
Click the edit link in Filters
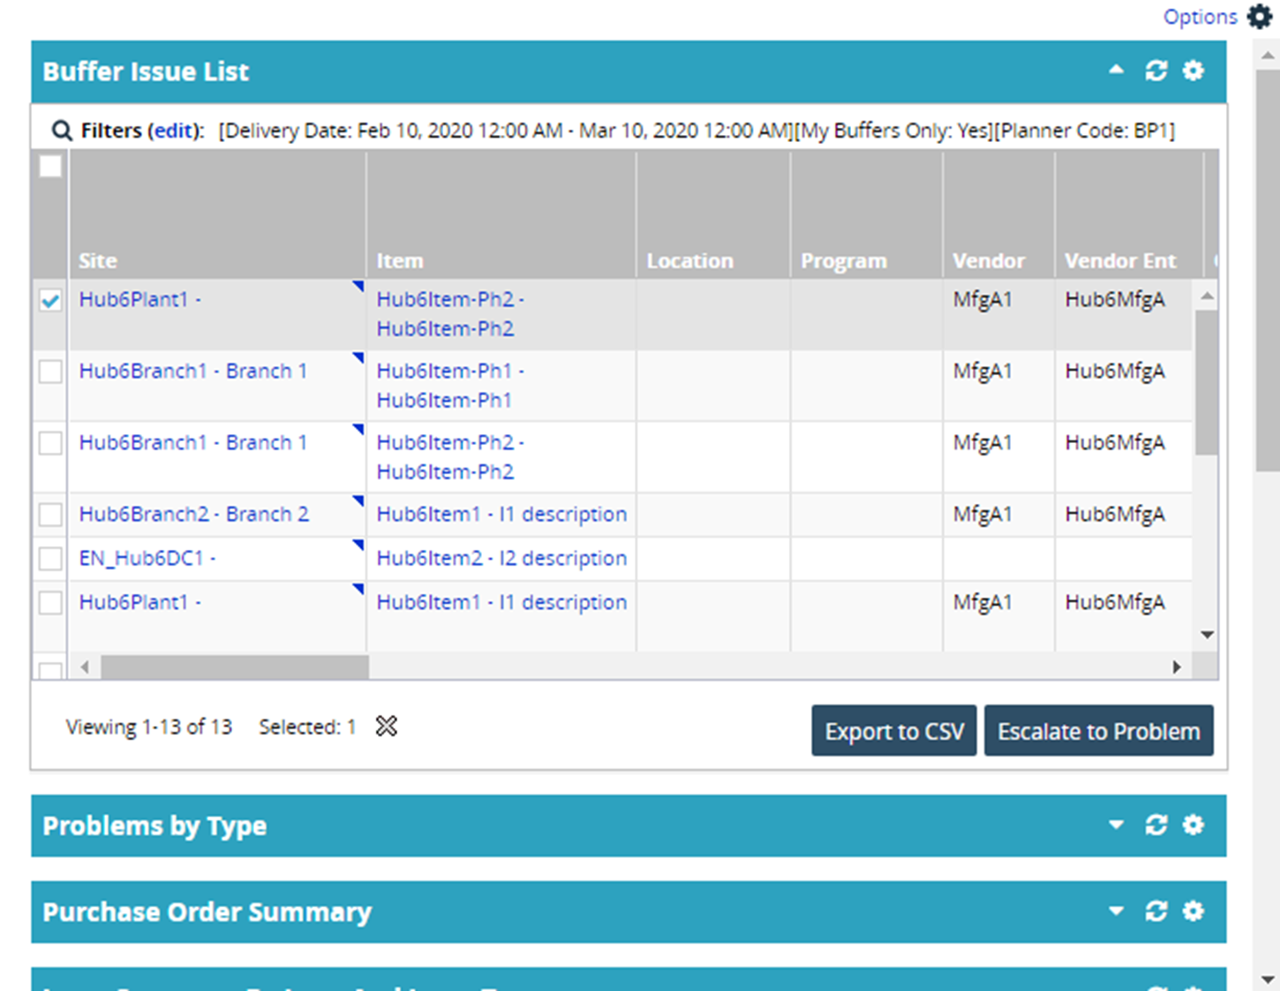[173, 131]
